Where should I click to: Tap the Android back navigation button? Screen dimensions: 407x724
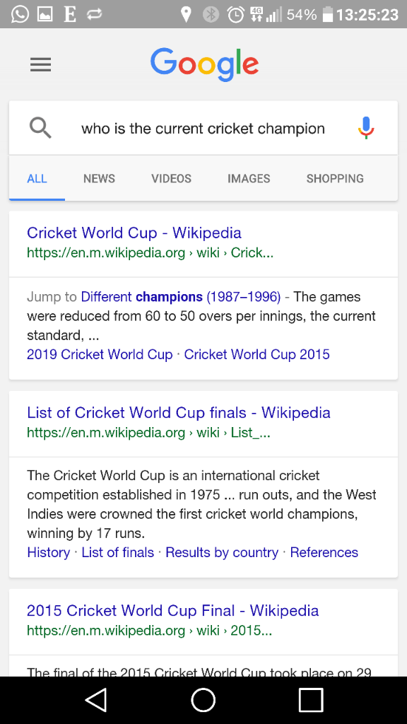[96, 700]
